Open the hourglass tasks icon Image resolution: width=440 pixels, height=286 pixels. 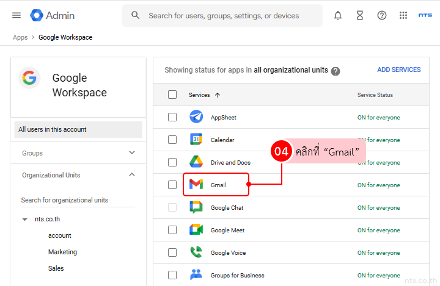pos(360,15)
